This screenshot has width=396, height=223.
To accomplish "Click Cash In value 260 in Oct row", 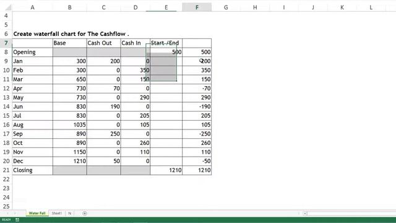I will tap(136, 143).
